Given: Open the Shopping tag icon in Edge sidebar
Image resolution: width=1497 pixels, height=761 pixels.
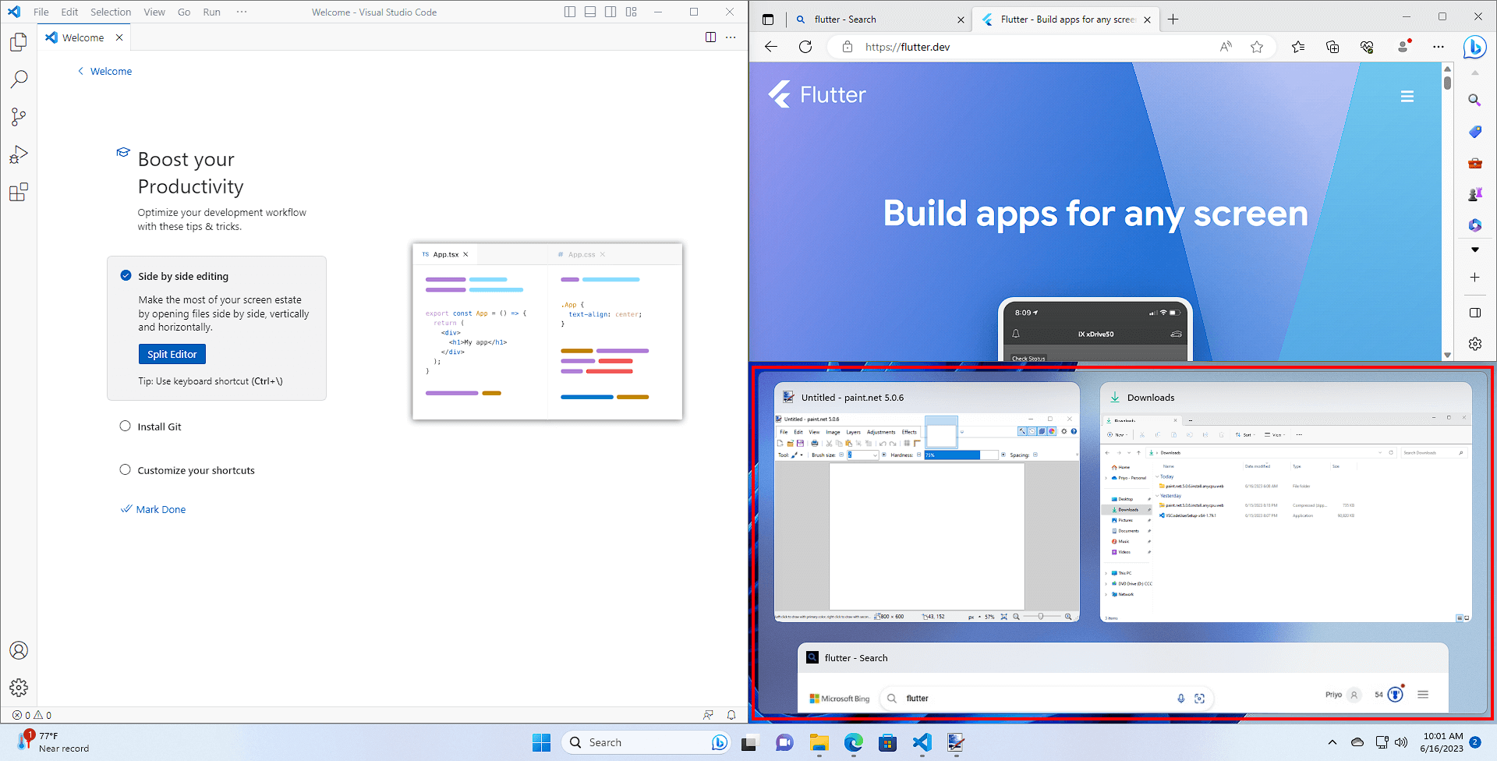Looking at the screenshot, I should tap(1474, 132).
